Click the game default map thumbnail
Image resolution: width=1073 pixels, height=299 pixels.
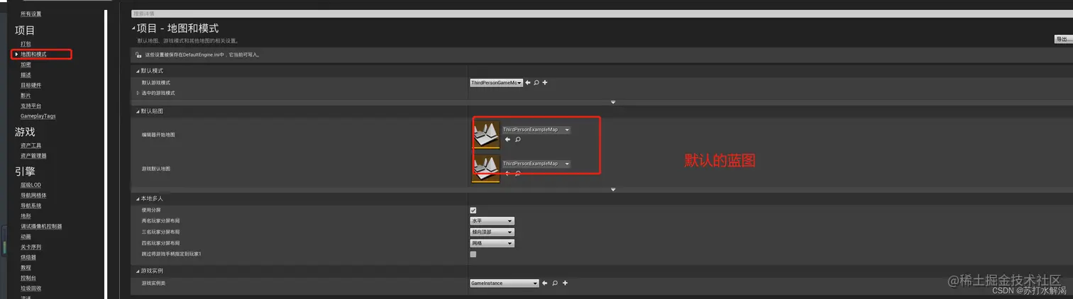click(x=486, y=169)
